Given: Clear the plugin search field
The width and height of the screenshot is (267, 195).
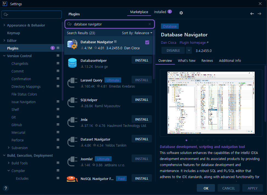Looking at the screenshot, I should [149, 24].
